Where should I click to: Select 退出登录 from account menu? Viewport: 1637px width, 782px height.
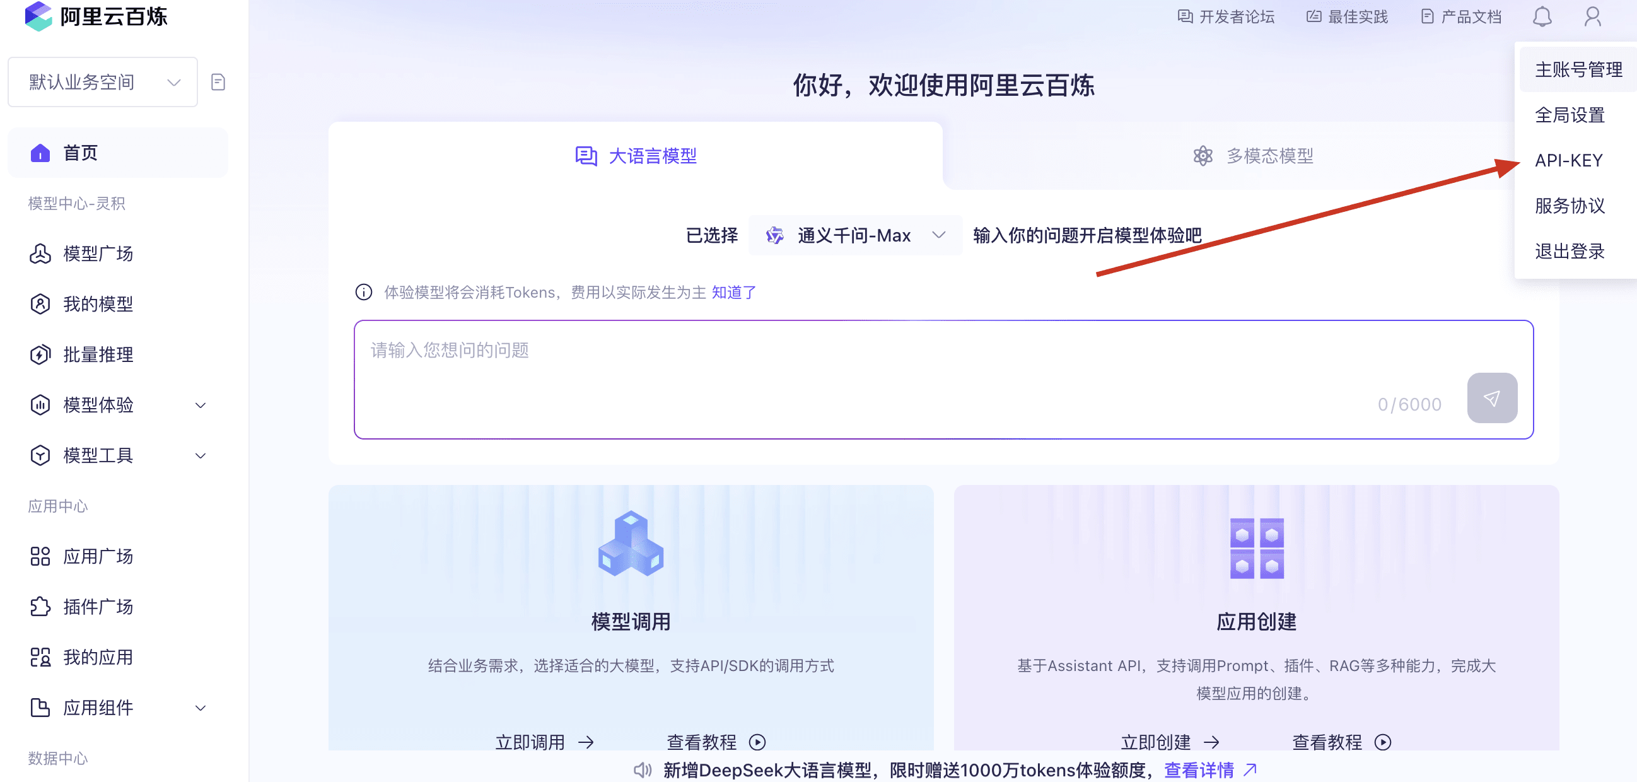point(1570,251)
